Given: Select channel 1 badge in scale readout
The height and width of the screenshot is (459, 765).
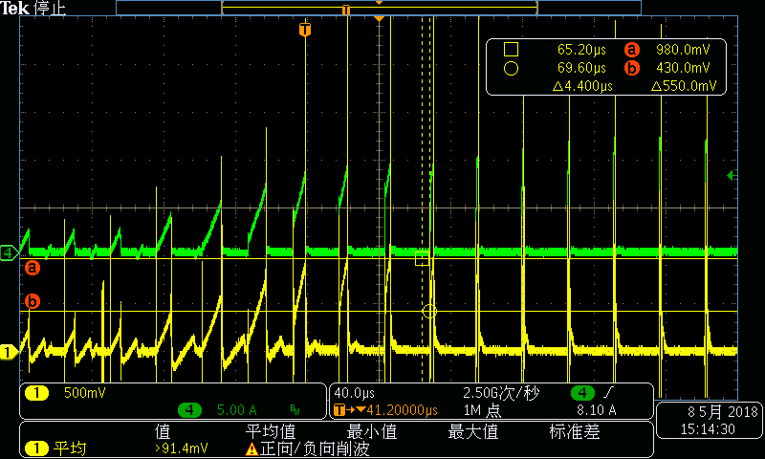Looking at the screenshot, I should point(36,393).
